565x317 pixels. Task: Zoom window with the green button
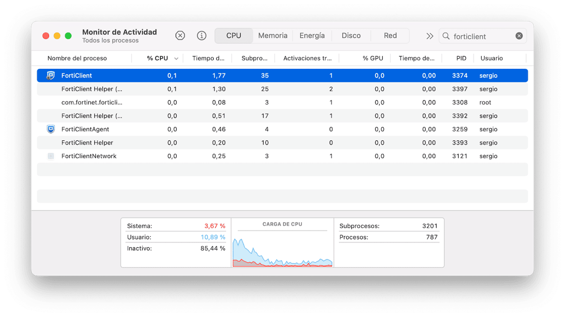pyautogui.click(x=68, y=36)
